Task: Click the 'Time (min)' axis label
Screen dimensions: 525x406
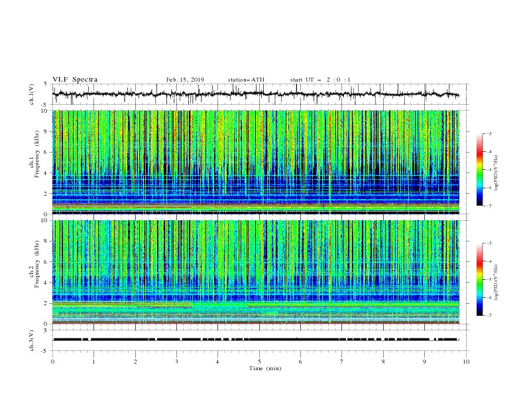Action: pos(265,368)
